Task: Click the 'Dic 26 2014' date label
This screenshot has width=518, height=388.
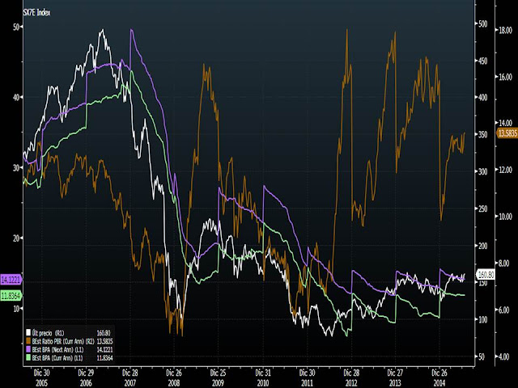Action: (439, 377)
